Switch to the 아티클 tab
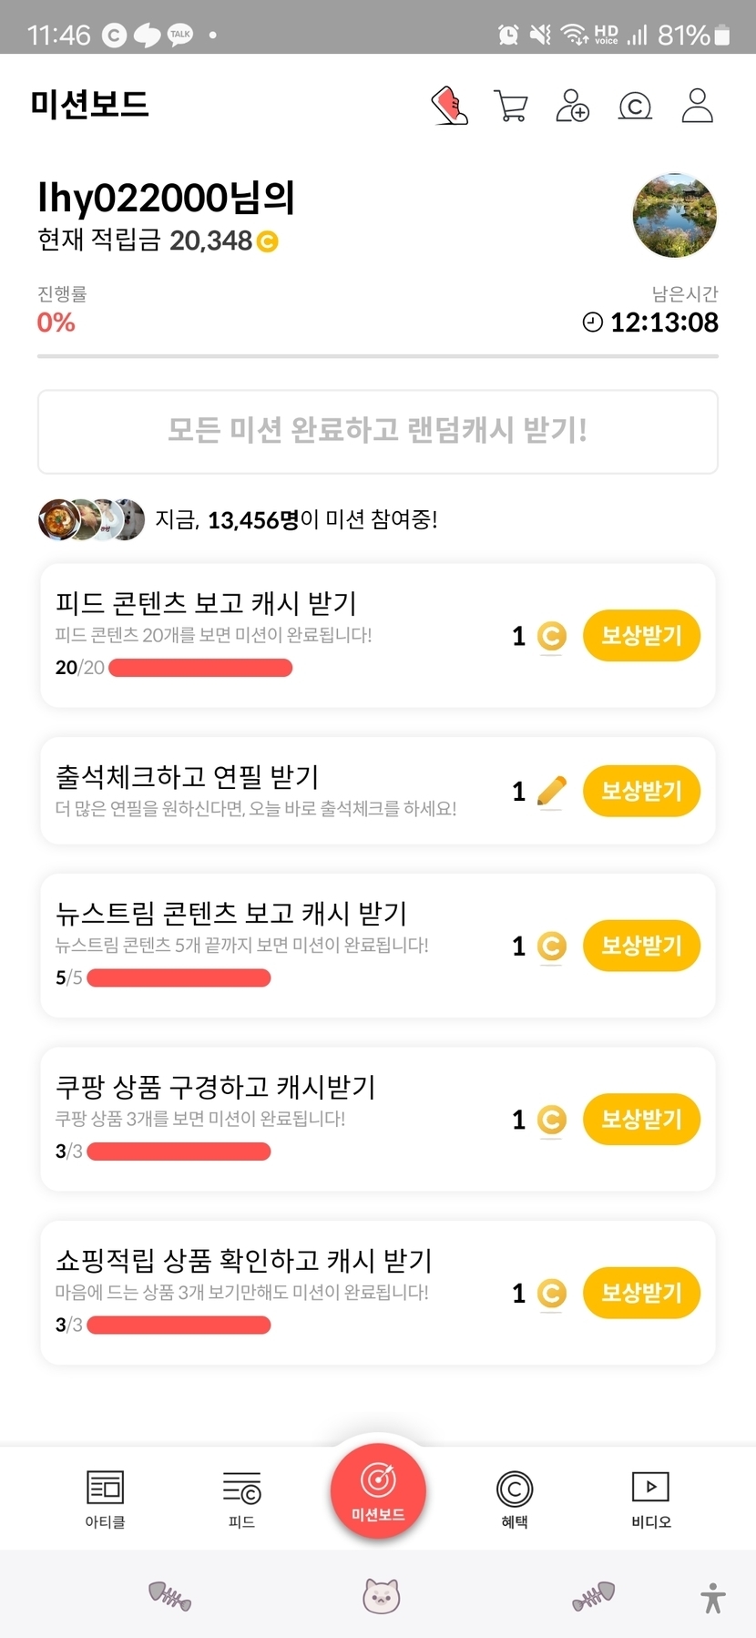 click(x=105, y=1499)
